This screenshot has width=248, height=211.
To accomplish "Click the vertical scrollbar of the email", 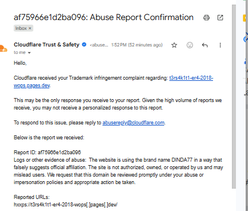I will [x=234, y=96].
